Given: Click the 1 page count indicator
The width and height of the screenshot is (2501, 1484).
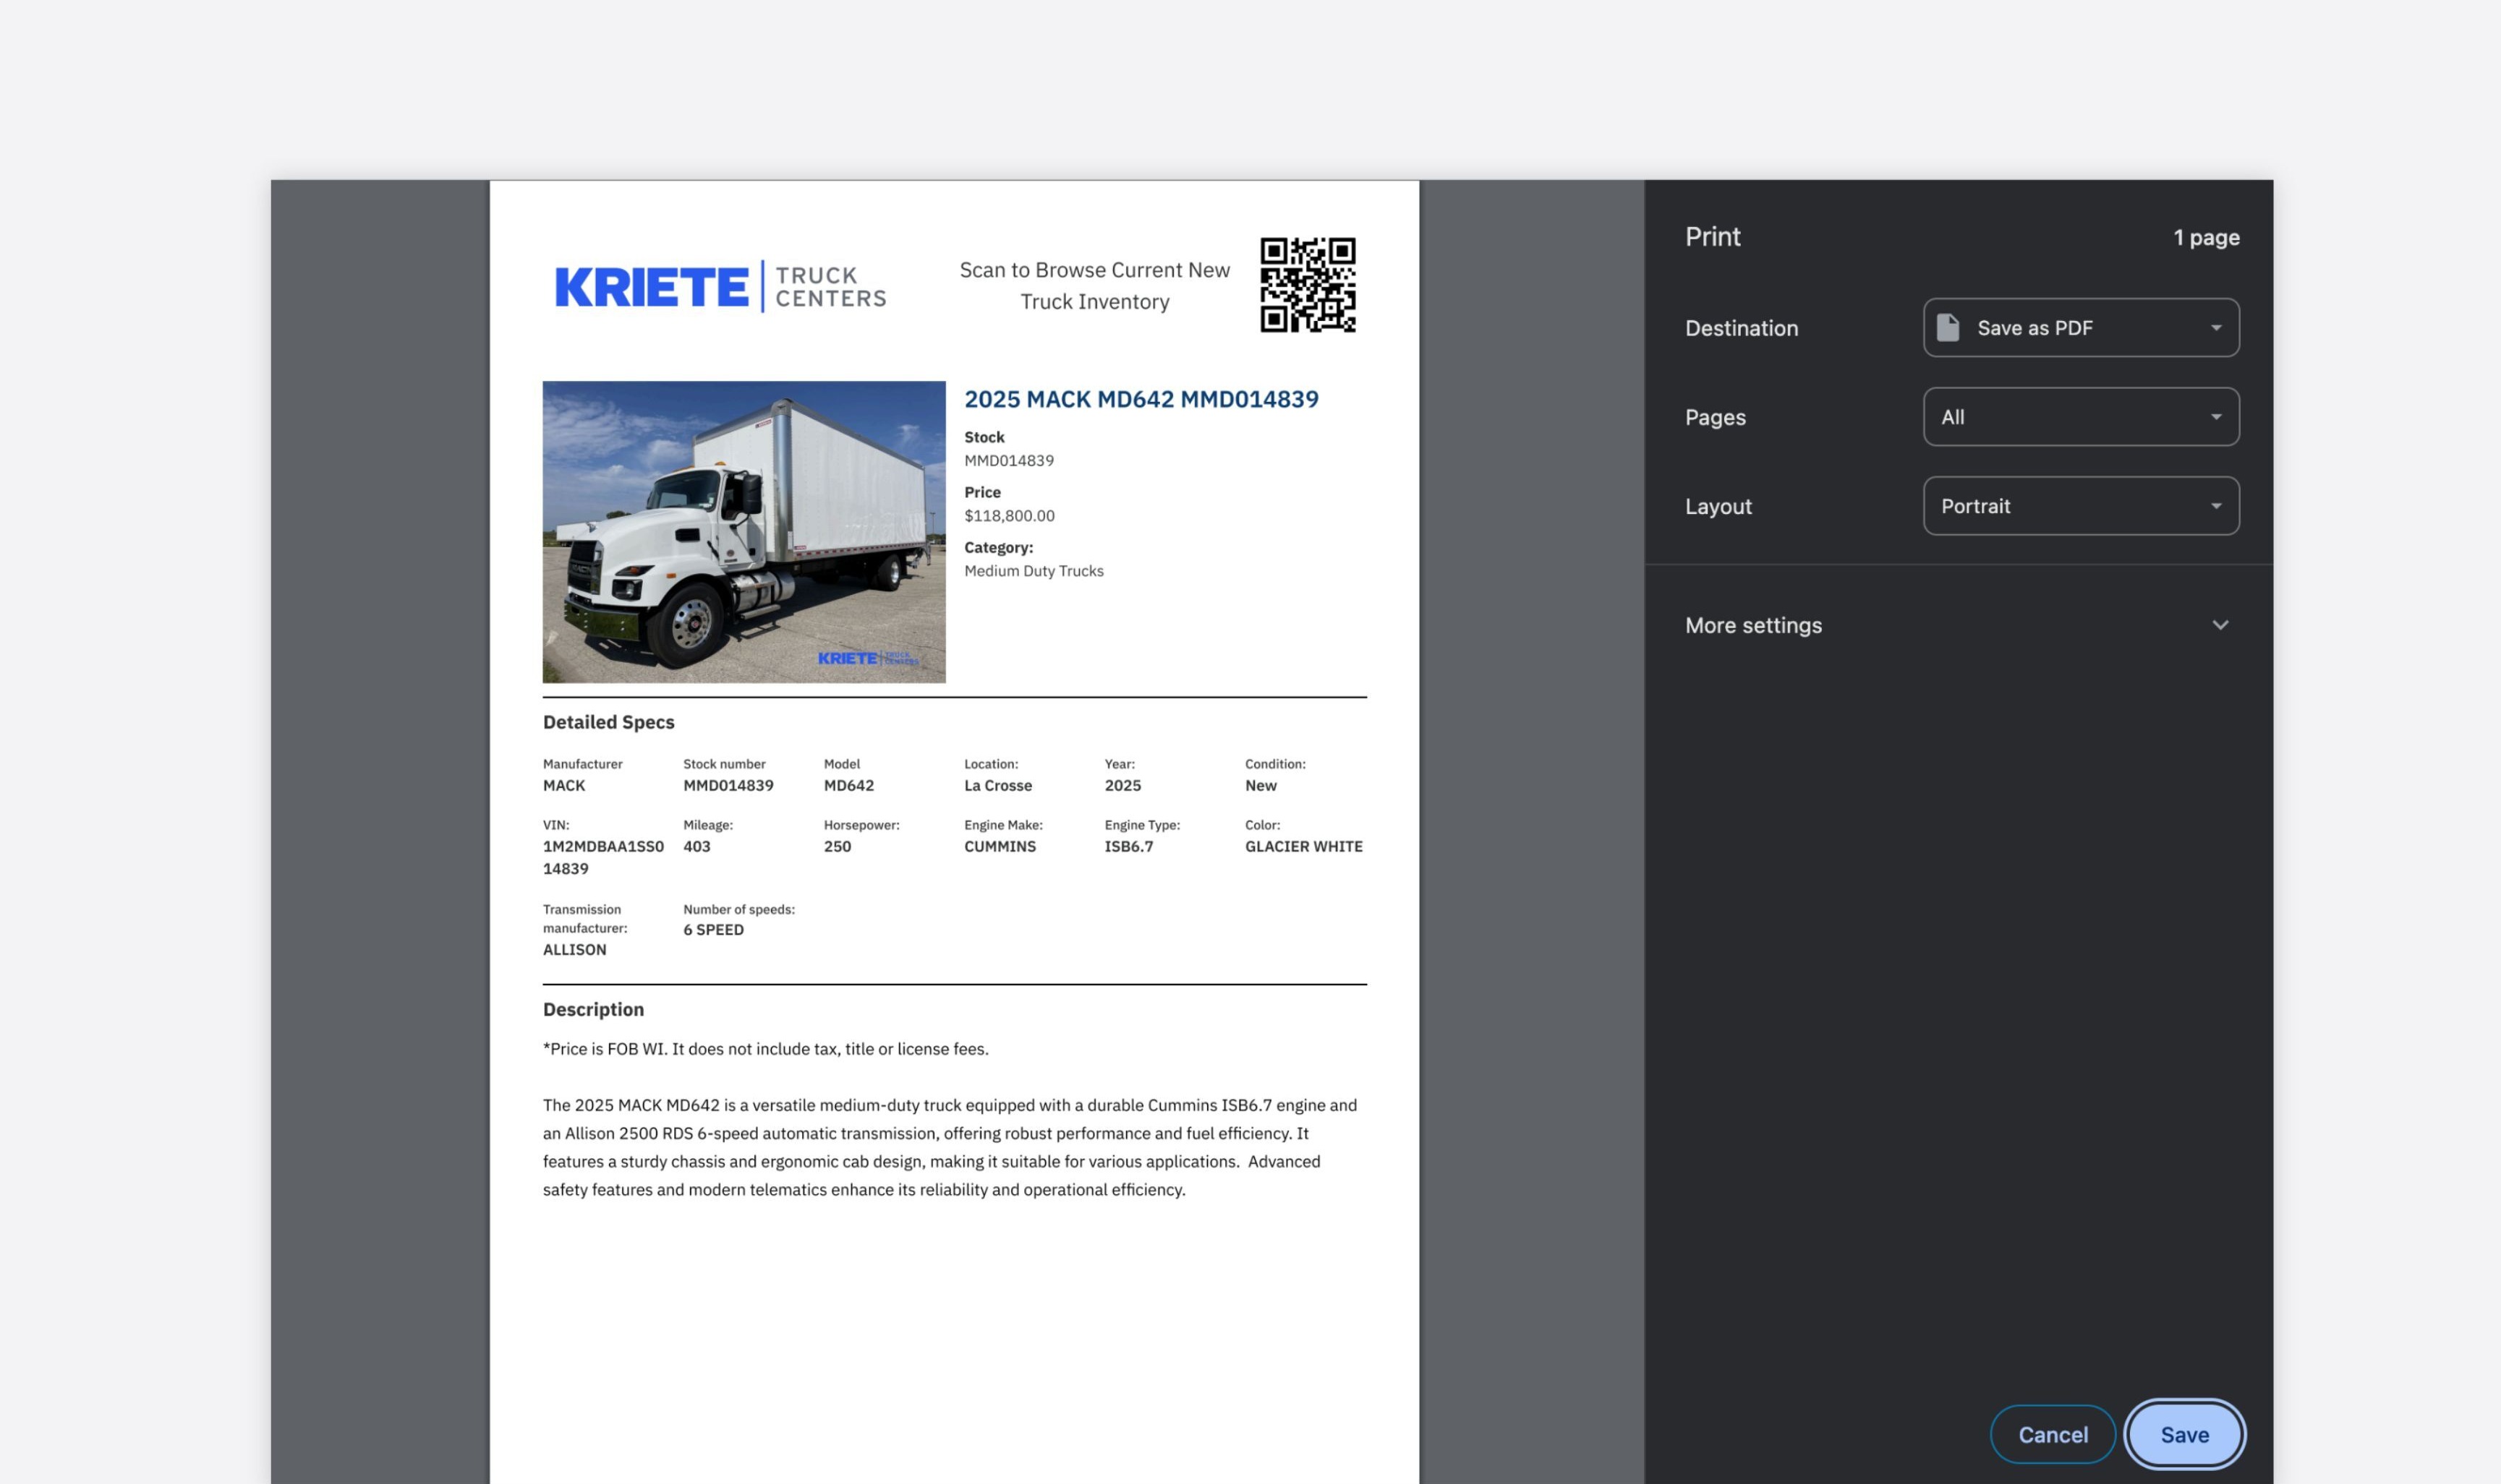Looking at the screenshot, I should (x=2205, y=237).
